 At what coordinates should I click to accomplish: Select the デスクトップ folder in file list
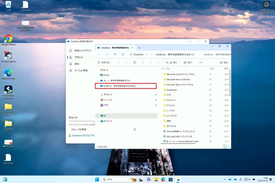tap(169, 100)
